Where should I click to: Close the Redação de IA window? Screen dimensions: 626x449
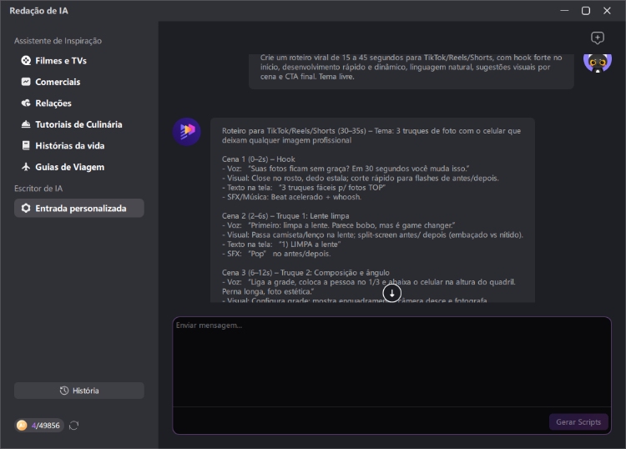[607, 11]
